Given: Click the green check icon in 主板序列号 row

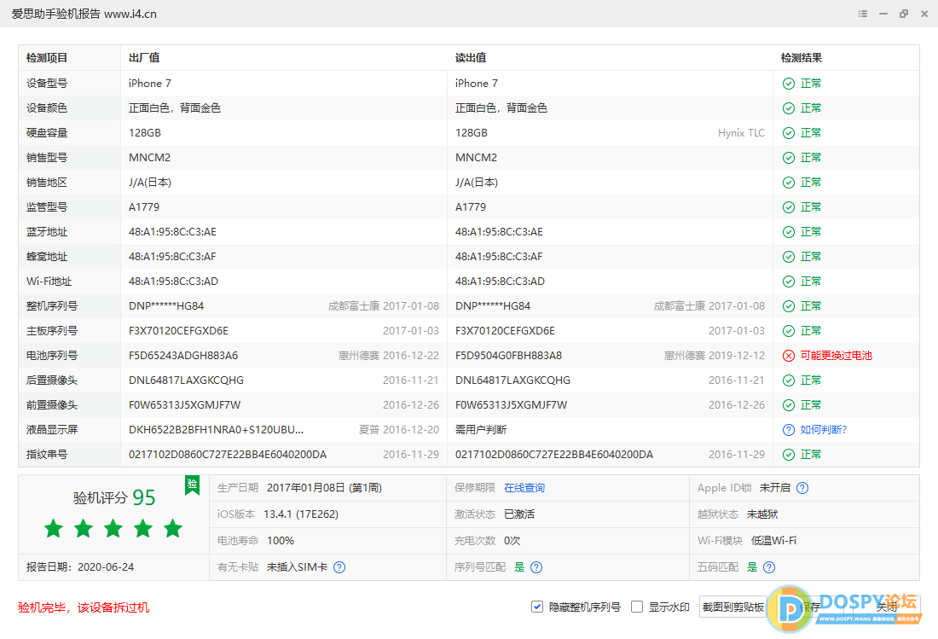Looking at the screenshot, I should (789, 331).
